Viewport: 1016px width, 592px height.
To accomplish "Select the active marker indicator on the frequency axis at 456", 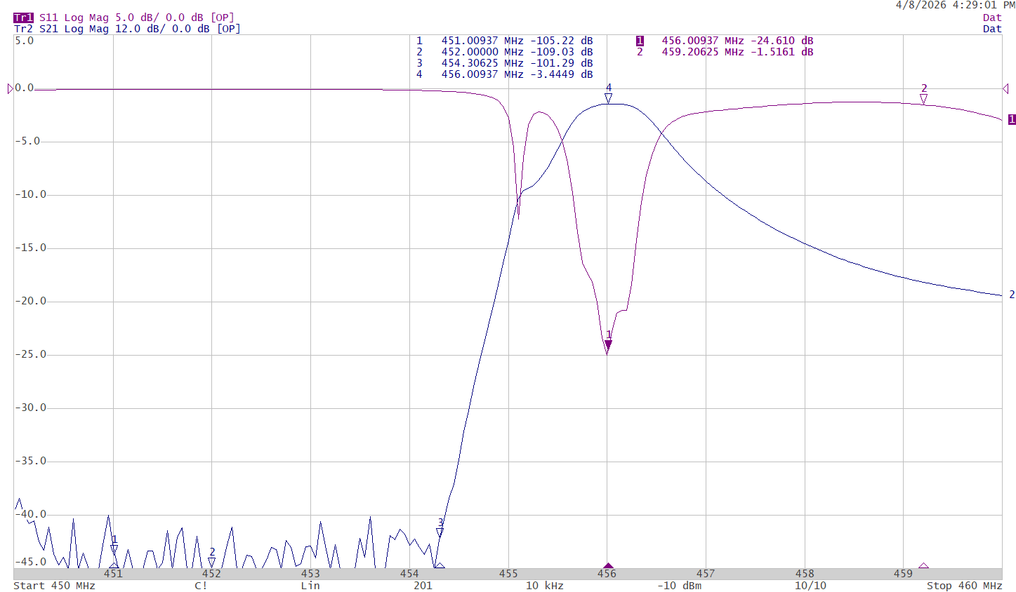I will coord(608,565).
